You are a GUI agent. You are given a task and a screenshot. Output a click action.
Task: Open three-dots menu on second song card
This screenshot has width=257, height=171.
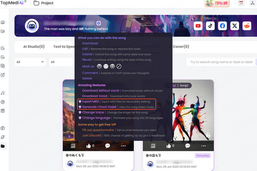(203, 146)
